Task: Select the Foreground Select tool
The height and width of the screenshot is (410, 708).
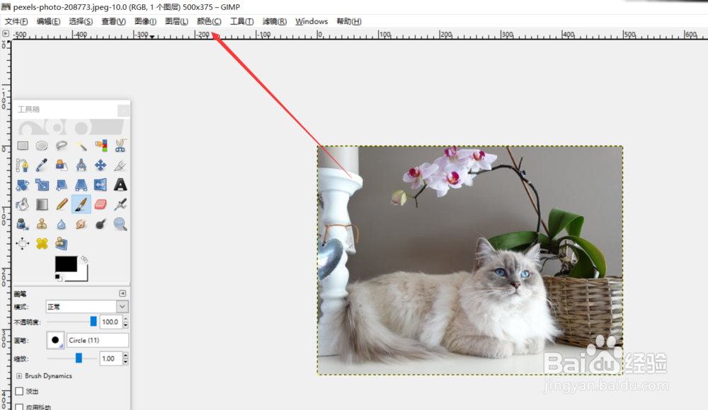Action: [62, 165]
